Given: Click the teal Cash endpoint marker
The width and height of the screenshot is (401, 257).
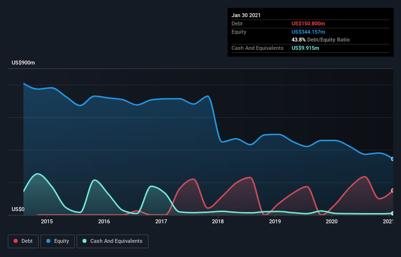Looking at the screenshot, I should coord(392,214).
